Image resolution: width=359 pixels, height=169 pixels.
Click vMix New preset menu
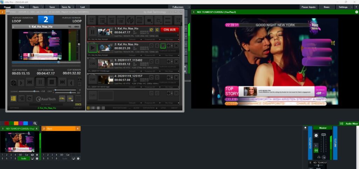point(22,7)
